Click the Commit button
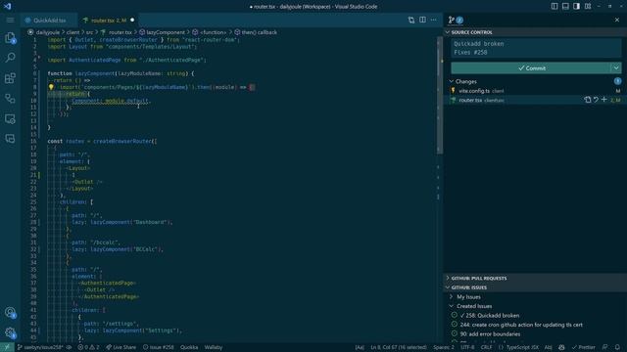This screenshot has width=627, height=352. pyautogui.click(x=531, y=67)
